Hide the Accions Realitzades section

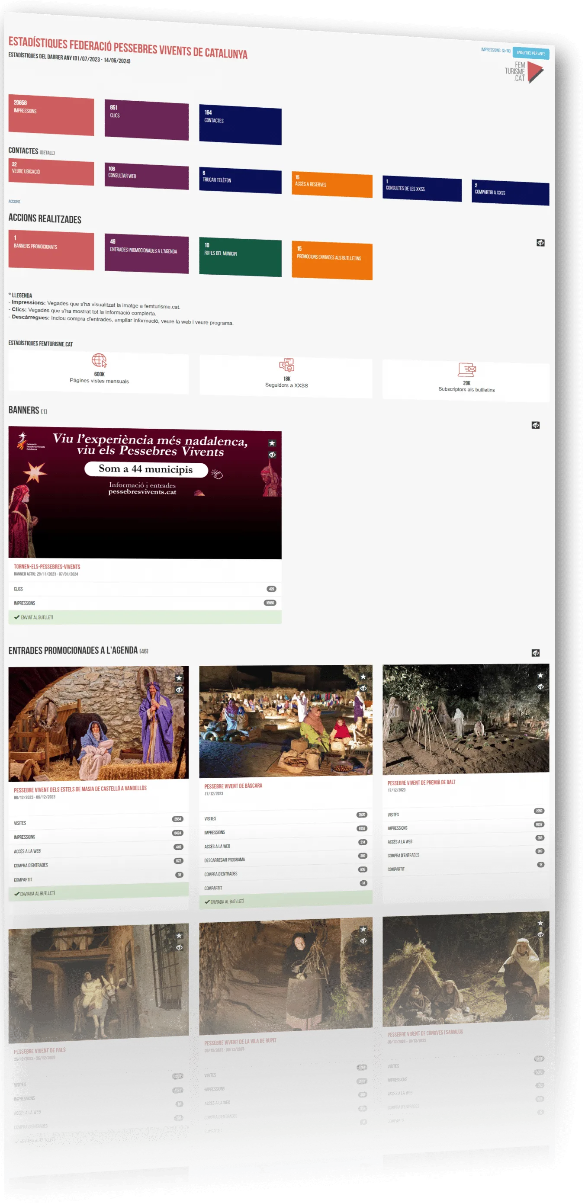[x=540, y=243]
